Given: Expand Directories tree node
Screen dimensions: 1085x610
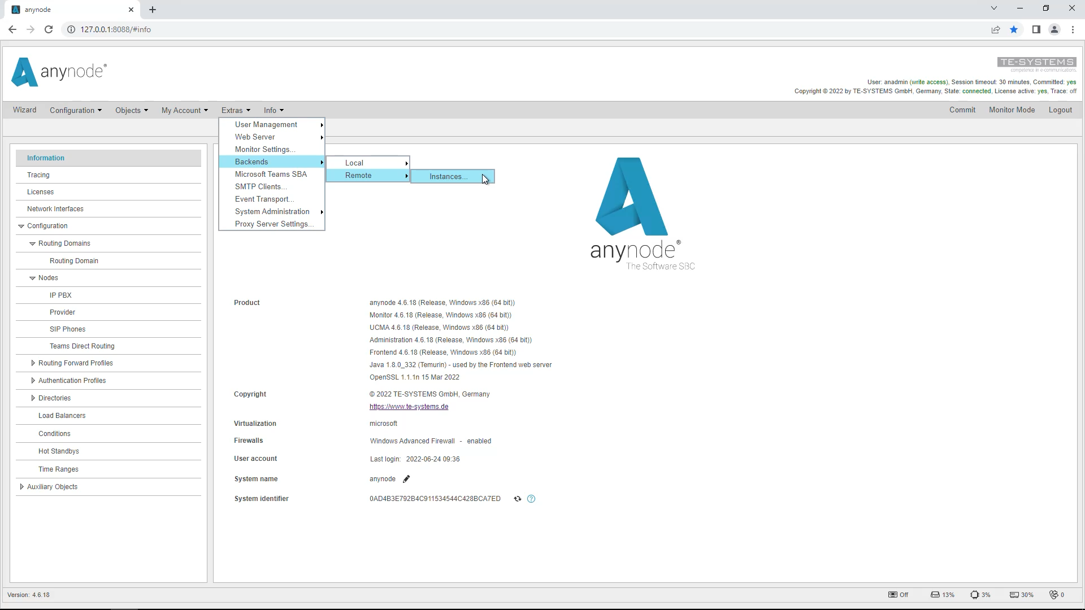Looking at the screenshot, I should pyautogui.click(x=33, y=398).
